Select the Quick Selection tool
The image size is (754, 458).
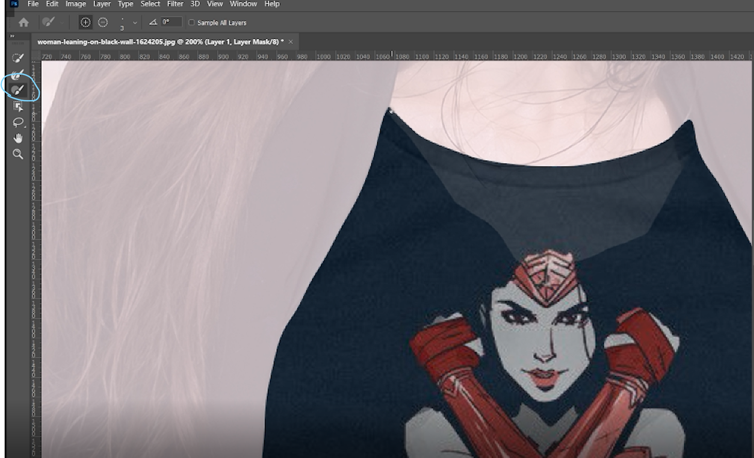[18, 57]
